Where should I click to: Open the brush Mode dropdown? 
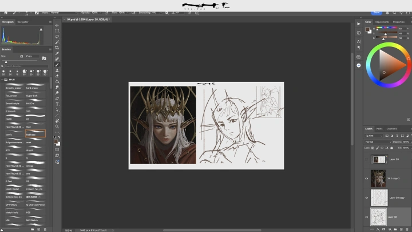point(64,13)
